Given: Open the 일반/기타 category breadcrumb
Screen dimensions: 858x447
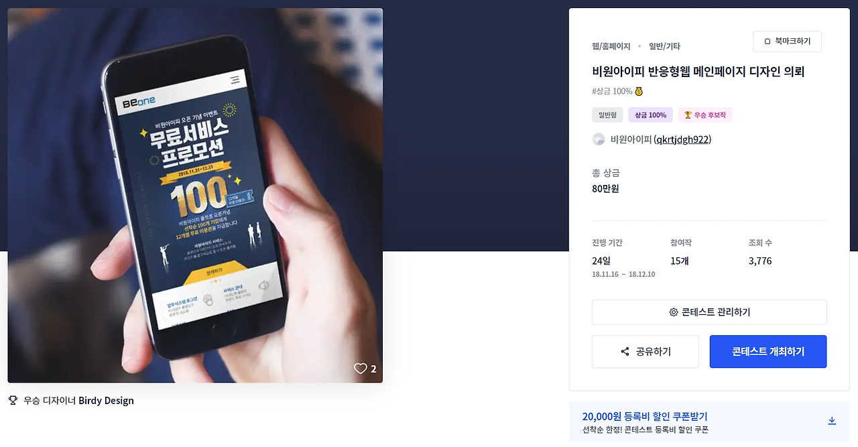Looking at the screenshot, I should (664, 46).
